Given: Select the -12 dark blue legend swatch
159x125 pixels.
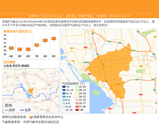Looking at the screenshot, I should 64,87.
